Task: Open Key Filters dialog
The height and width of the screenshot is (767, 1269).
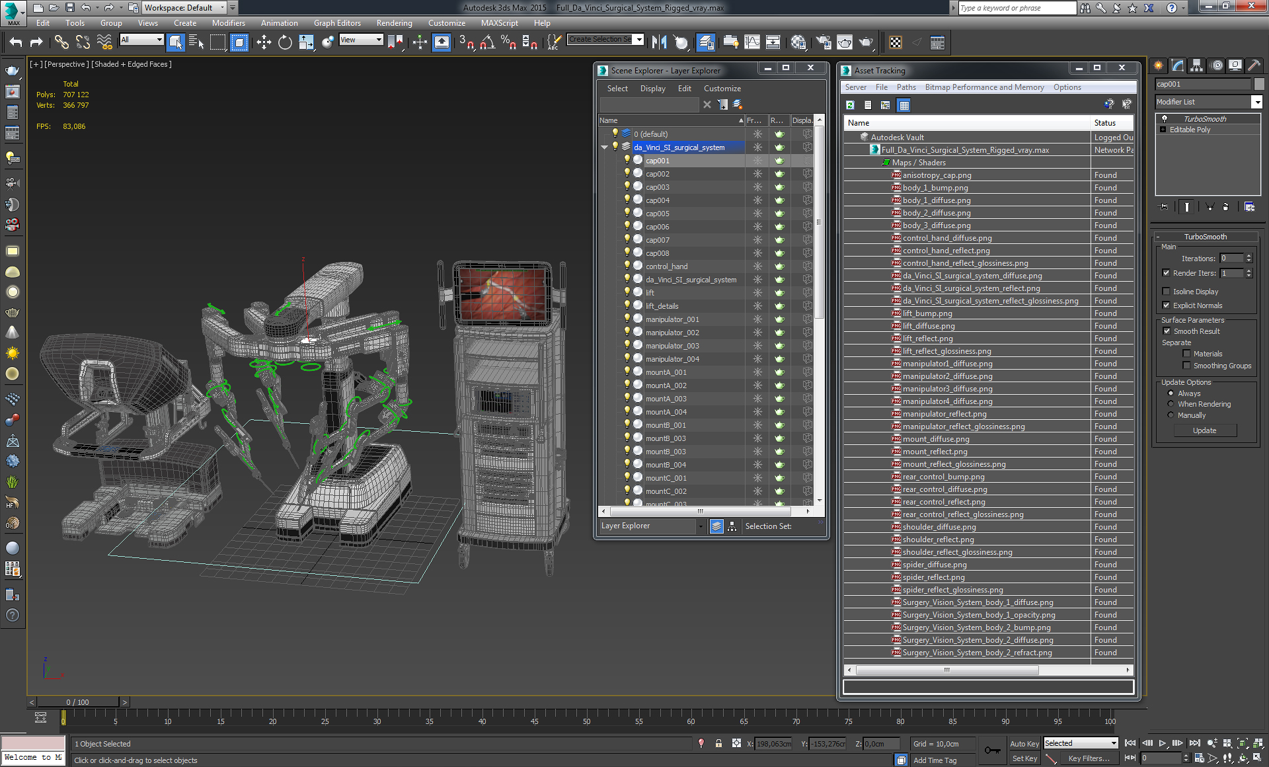Action: point(1088,758)
